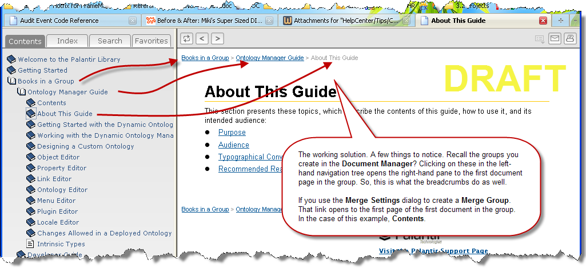Click the email envelope icon in toolbar
586x268 pixels.
click(554, 38)
